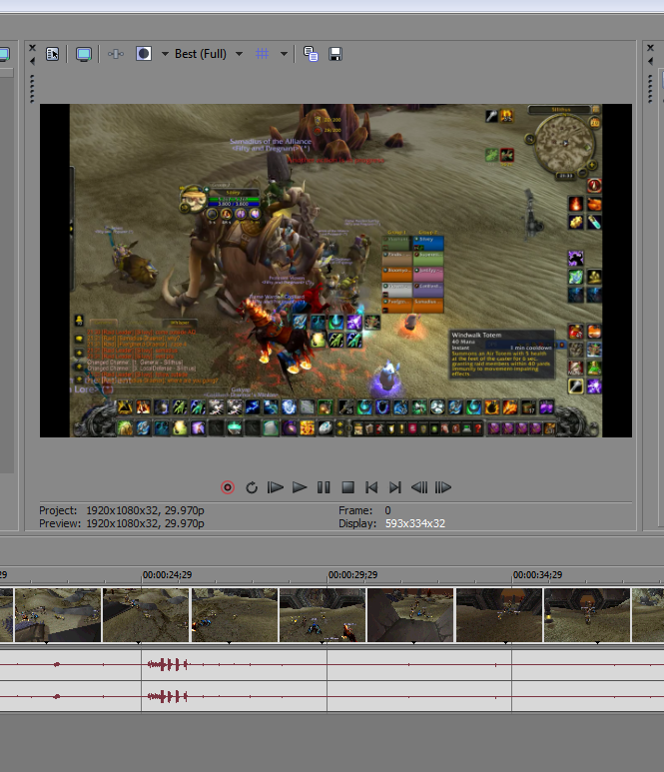The height and width of the screenshot is (772, 664).
Task: Toggle Loop Playback
Action: (252, 487)
